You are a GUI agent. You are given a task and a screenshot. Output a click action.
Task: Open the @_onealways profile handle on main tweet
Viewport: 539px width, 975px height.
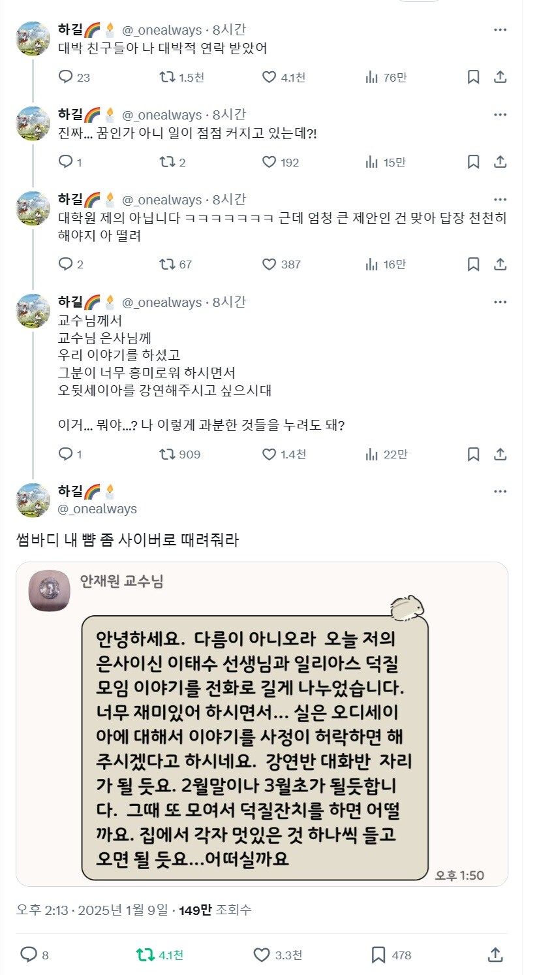[97, 509]
